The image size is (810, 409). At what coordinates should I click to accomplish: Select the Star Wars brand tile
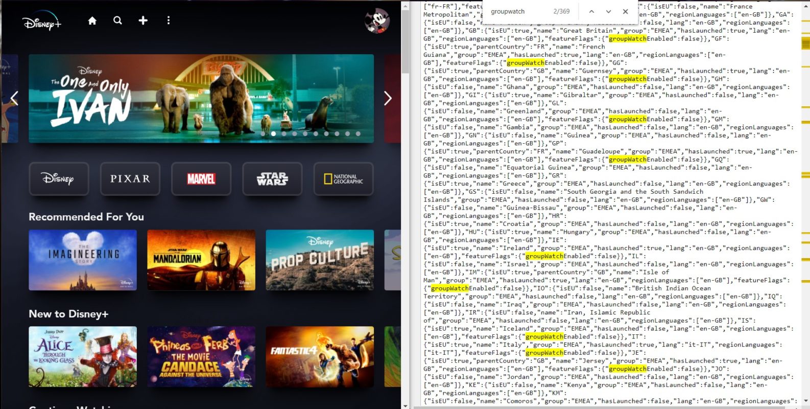(272, 179)
